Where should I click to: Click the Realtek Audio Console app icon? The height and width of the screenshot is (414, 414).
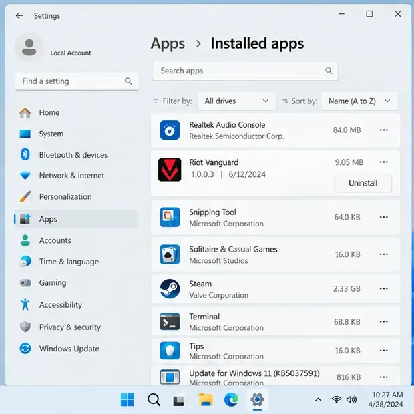coord(170,130)
